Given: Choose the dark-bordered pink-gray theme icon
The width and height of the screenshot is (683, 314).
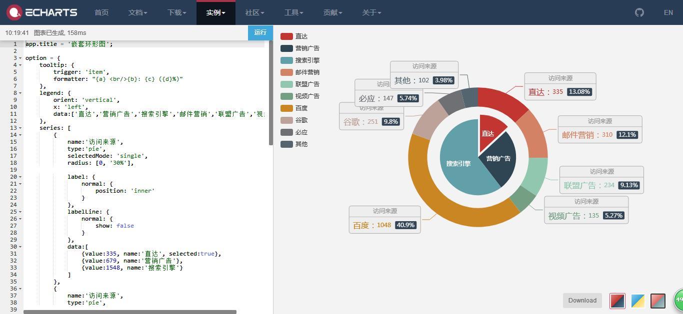Looking at the screenshot, I should [x=658, y=301].
